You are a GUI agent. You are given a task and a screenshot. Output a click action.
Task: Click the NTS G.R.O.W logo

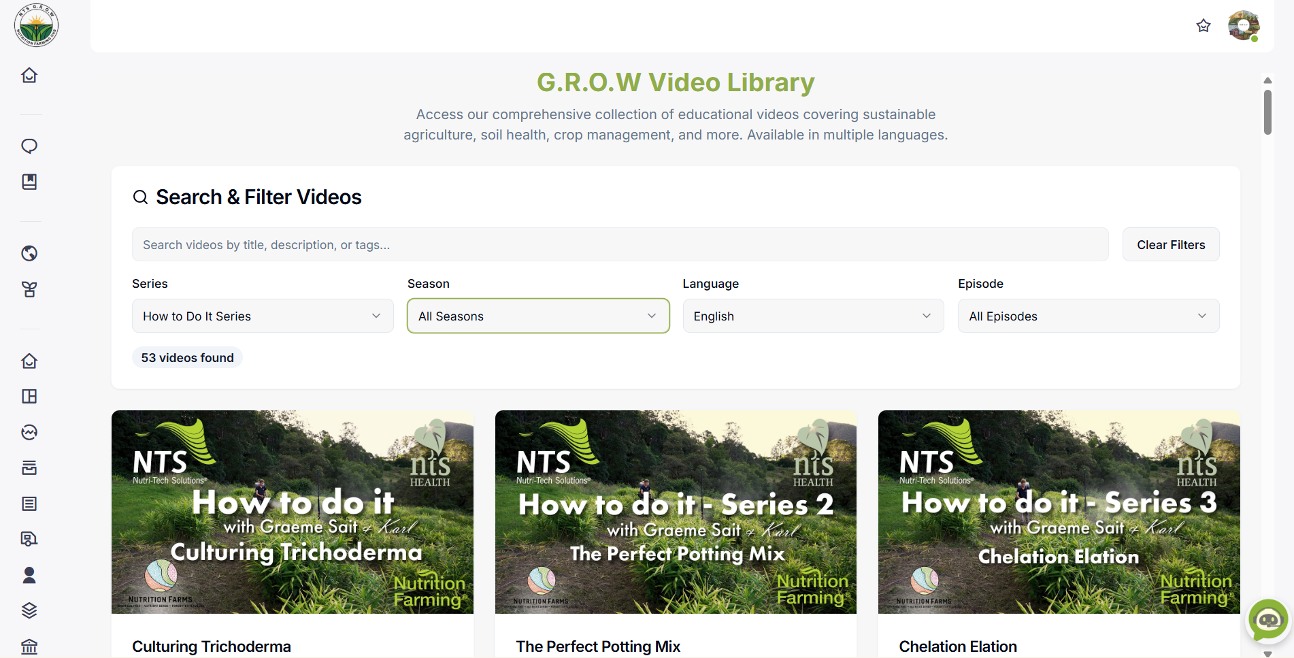(36, 25)
